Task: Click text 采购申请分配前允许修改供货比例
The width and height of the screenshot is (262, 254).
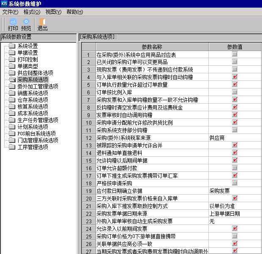Action: [134, 123]
